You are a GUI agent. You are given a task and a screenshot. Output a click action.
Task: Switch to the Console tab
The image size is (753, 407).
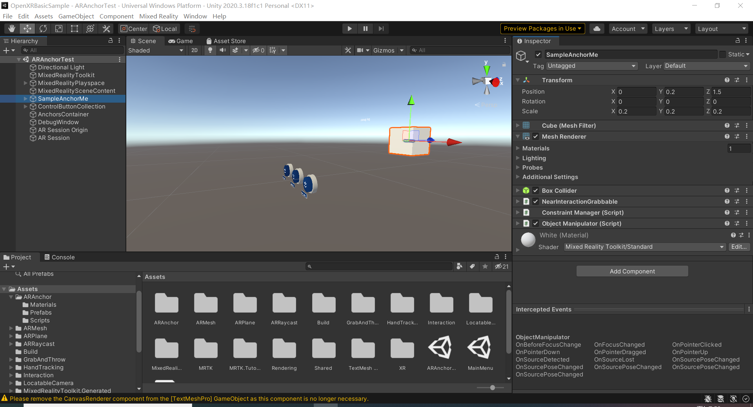click(60, 257)
